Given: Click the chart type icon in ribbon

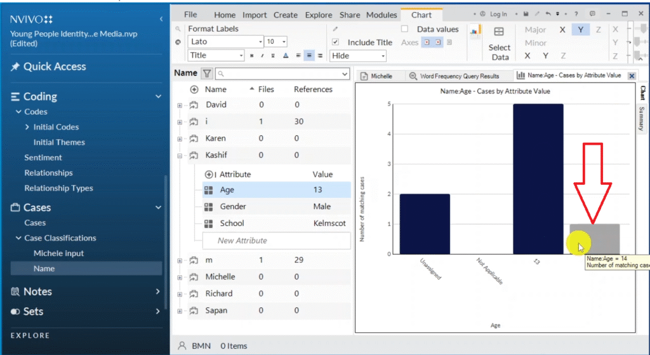Looking at the screenshot, I should point(474,31).
